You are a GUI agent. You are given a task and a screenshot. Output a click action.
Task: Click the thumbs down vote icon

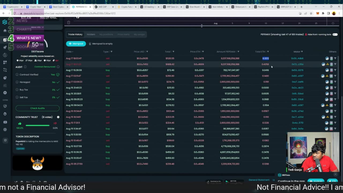(55, 123)
